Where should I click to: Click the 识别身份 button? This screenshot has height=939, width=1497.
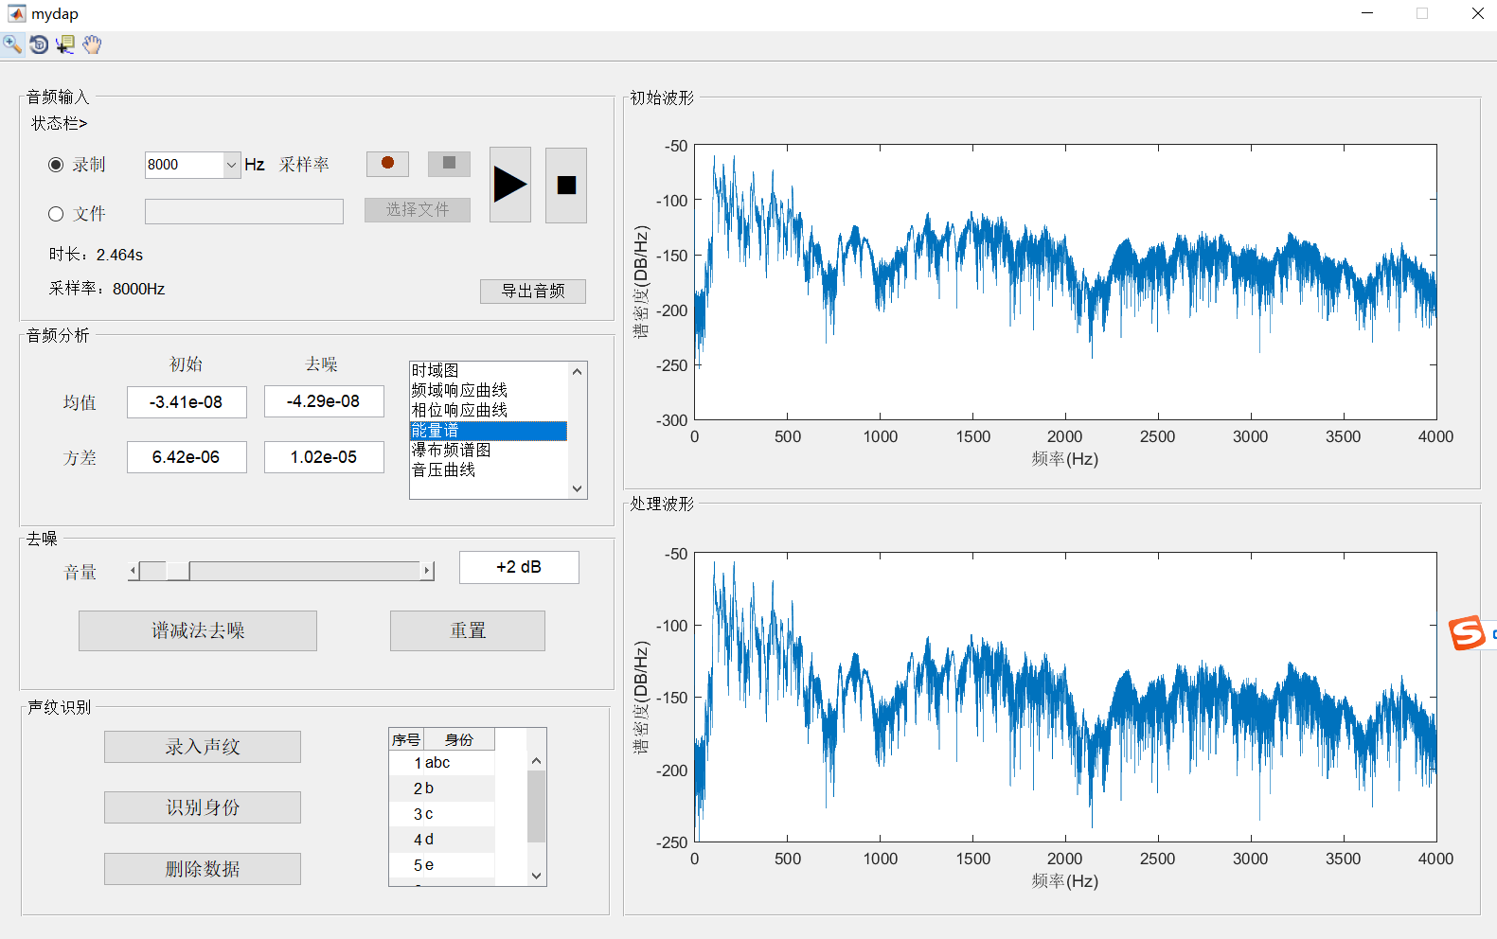[203, 807]
